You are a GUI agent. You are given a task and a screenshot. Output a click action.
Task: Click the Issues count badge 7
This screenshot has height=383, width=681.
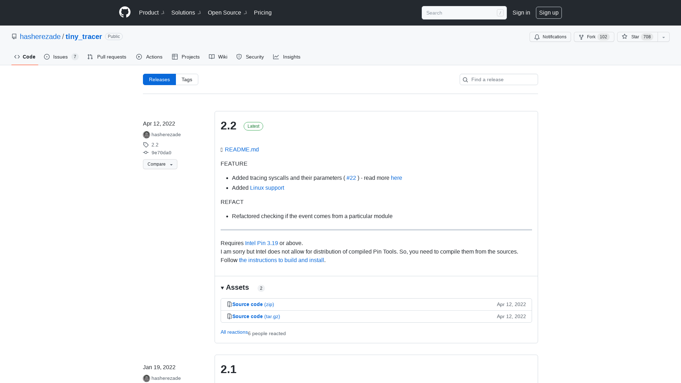tap(75, 57)
